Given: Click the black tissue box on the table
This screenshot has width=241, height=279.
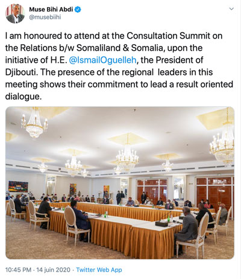Looking at the screenshot, I should pyautogui.click(x=162, y=224).
